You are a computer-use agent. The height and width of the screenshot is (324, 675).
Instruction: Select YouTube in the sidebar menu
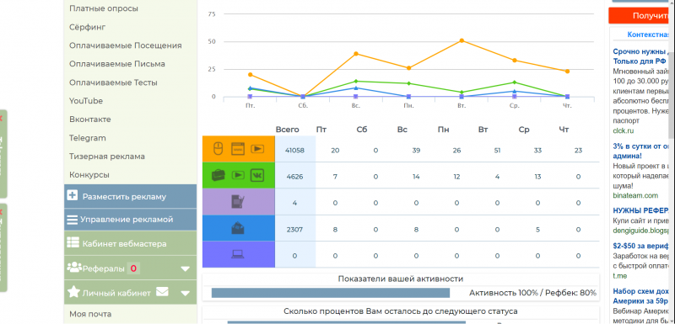coord(86,101)
